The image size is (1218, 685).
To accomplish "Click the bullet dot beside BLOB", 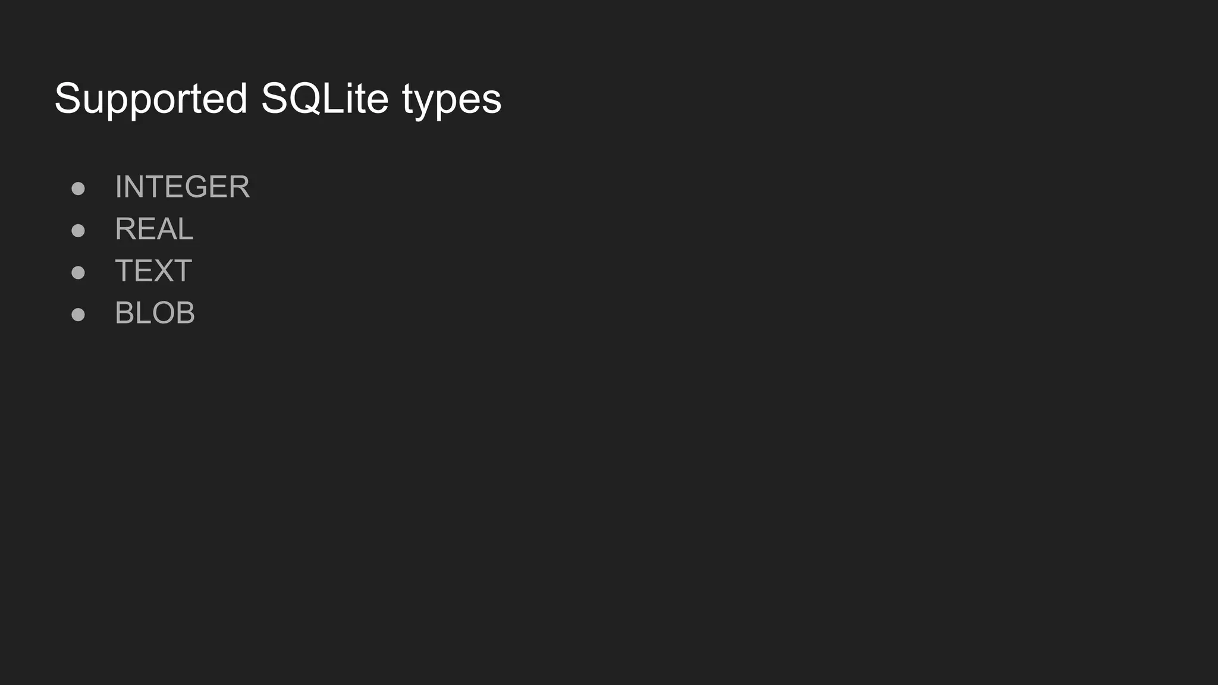I will (x=78, y=315).
